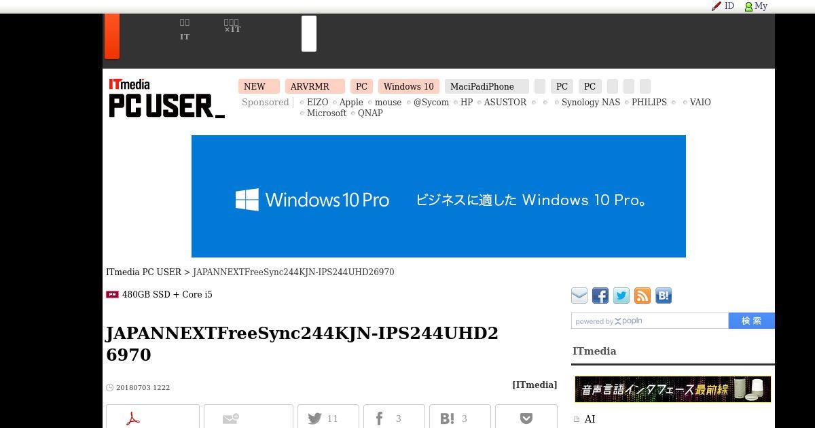Click the orange tab in the dark header
Image resolution: width=815 pixels, height=428 pixels.
112,36
